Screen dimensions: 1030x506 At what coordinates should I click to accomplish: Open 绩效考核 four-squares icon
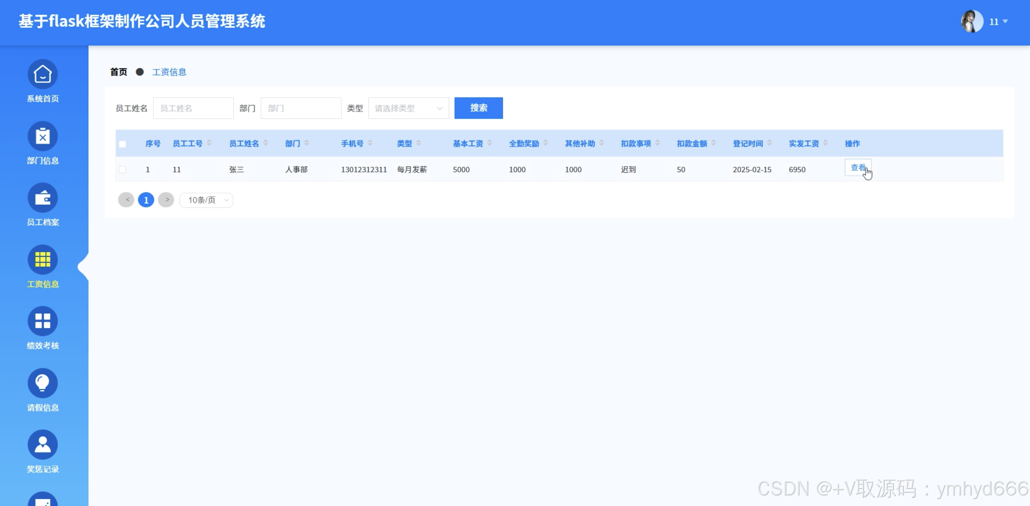pyautogui.click(x=42, y=321)
